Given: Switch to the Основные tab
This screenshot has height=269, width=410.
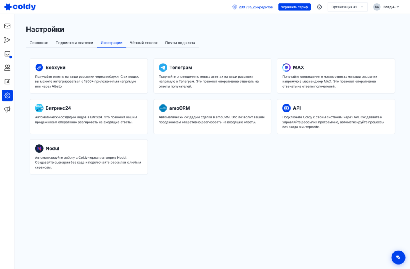Looking at the screenshot, I should coord(39,43).
